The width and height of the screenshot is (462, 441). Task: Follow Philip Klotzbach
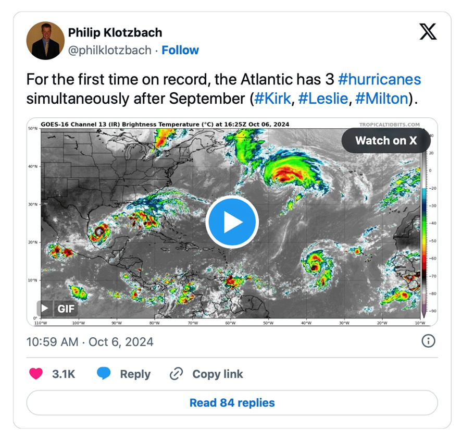[x=180, y=51]
